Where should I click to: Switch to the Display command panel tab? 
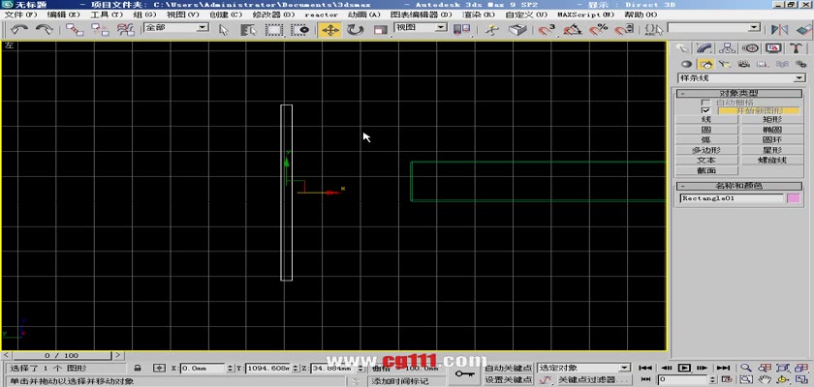(773, 48)
